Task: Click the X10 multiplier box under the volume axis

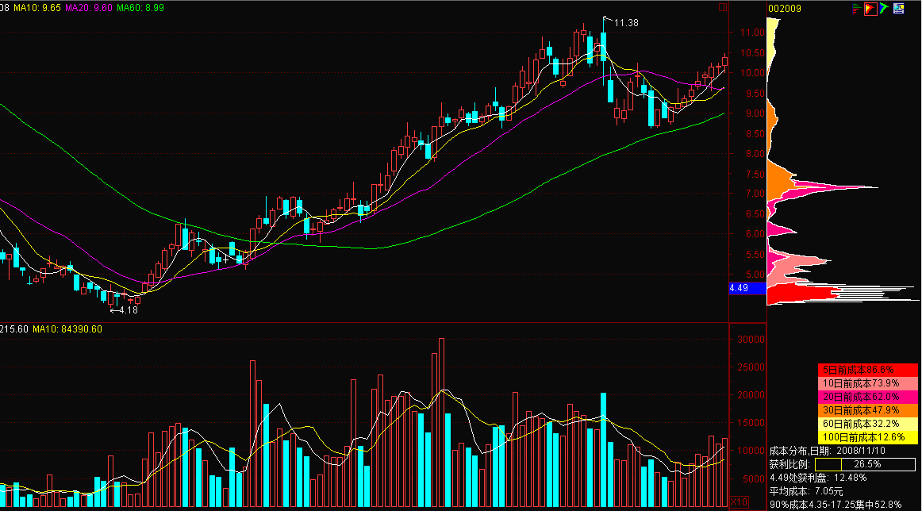Action: (740, 502)
